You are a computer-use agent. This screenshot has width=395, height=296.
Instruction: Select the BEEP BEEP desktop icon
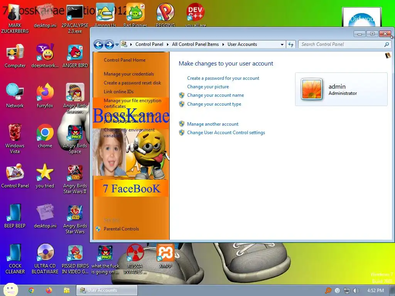tap(15, 216)
